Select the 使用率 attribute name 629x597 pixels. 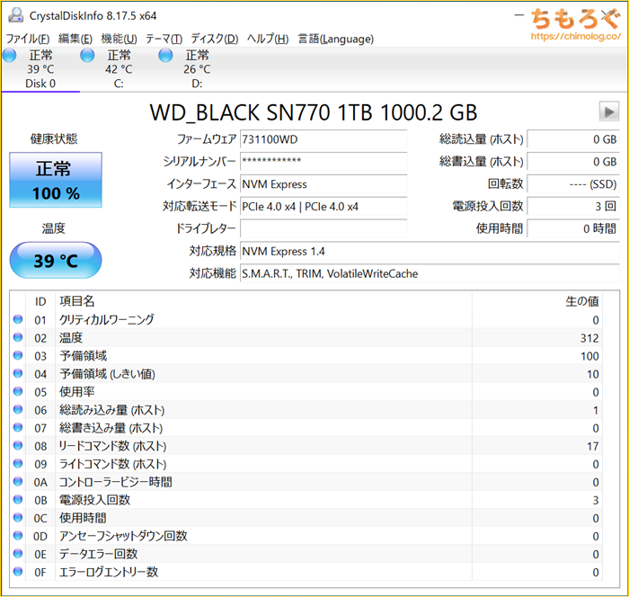click(77, 391)
